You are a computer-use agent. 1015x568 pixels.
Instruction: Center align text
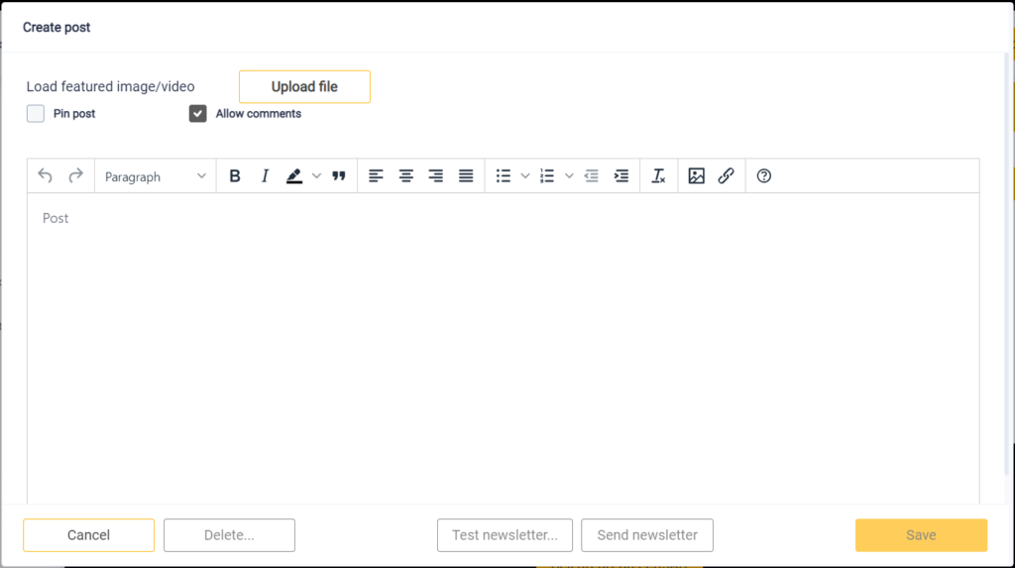pyautogui.click(x=405, y=175)
